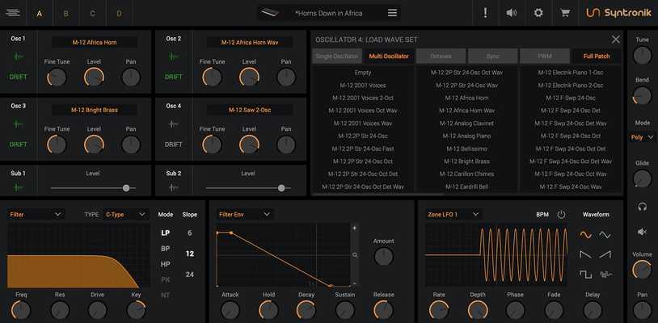Viewport: 658px width, 323px height.
Task: Open the Filter Env dropdown
Action: (245, 215)
